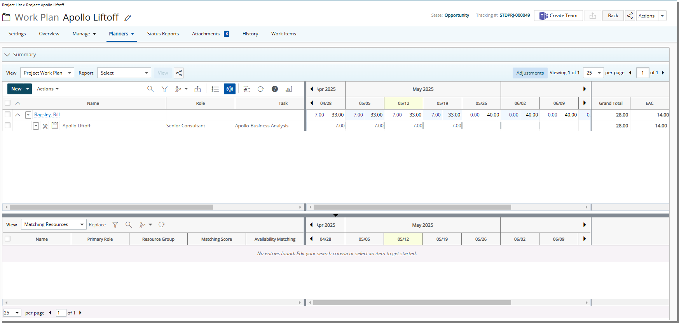679x323 pixels.
Task: Go to the previous week in the upper week row
Action: 312,103
